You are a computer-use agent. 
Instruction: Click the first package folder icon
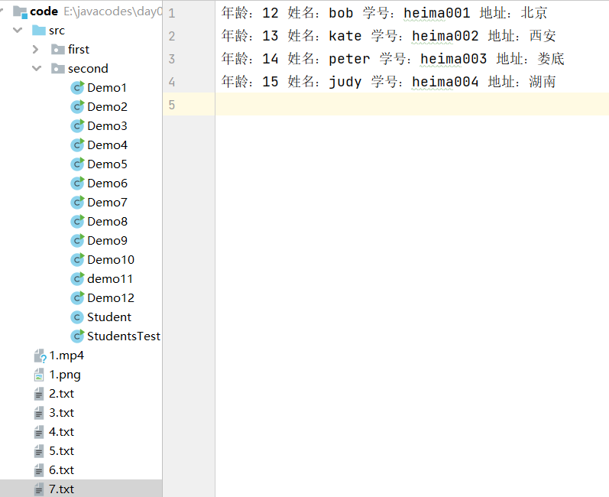click(x=58, y=50)
